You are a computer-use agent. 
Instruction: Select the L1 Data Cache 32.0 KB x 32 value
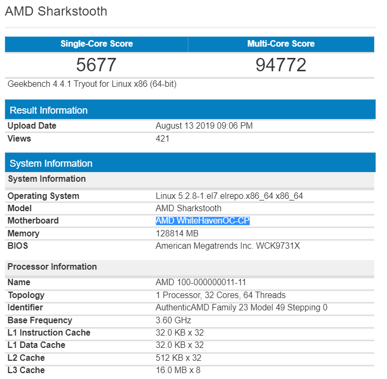[x=180, y=345]
